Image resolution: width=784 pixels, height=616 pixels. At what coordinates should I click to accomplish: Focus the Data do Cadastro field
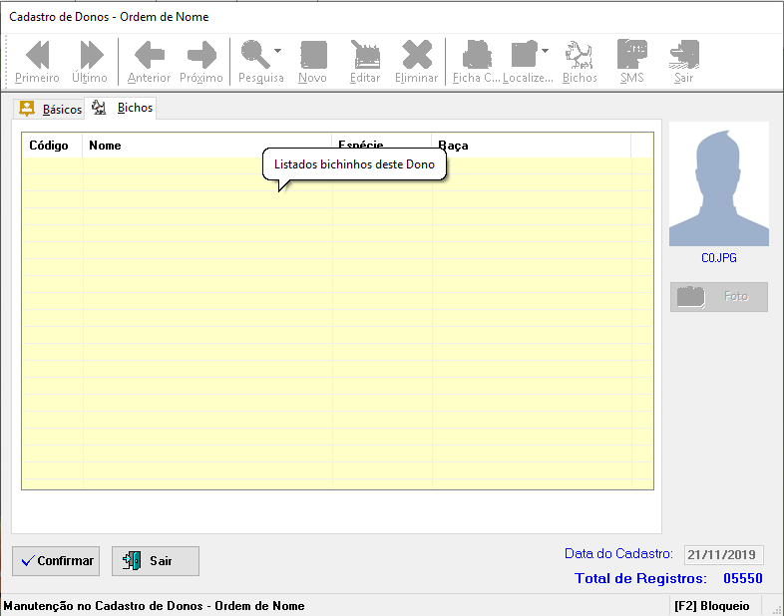tap(723, 554)
